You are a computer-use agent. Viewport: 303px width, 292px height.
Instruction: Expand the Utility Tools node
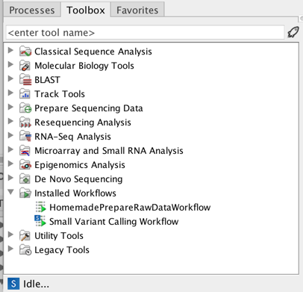pyautogui.click(x=10, y=234)
